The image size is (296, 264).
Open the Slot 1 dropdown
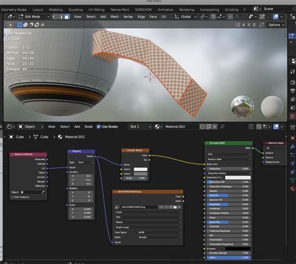140,127
